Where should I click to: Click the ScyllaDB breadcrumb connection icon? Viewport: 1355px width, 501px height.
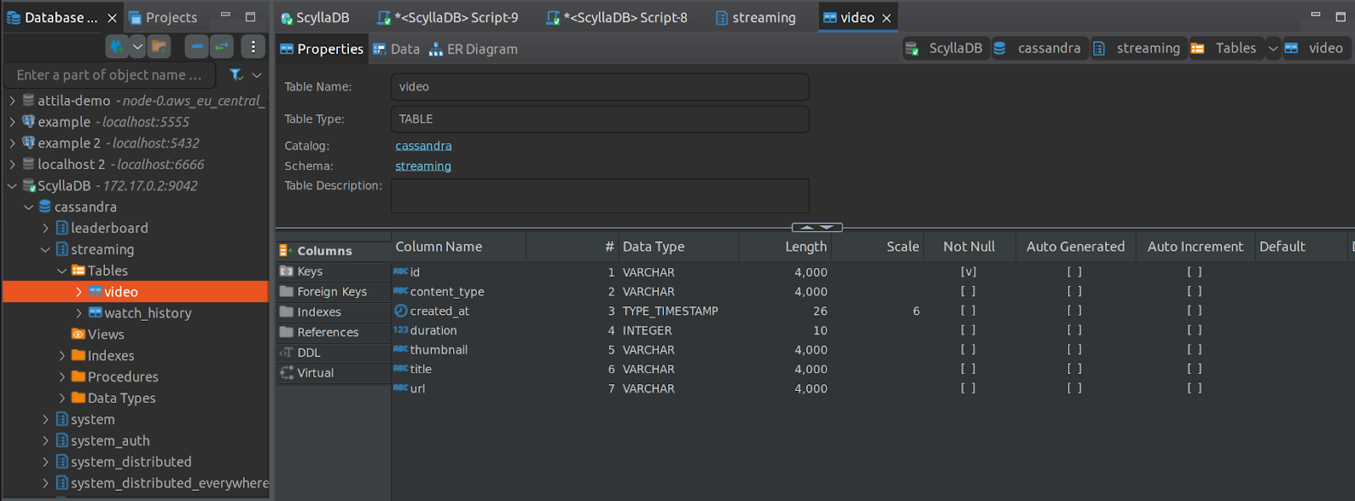pos(912,48)
